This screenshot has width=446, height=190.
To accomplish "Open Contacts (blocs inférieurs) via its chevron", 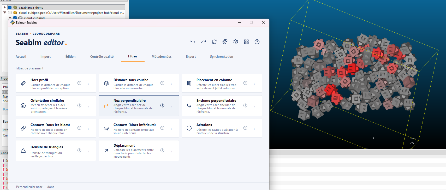I will pyautogui.click(x=171, y=129).
